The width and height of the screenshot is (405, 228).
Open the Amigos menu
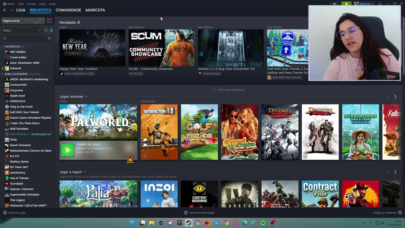[32, 4]
